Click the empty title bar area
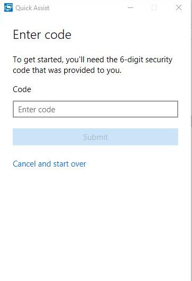 tap(88, 7)
